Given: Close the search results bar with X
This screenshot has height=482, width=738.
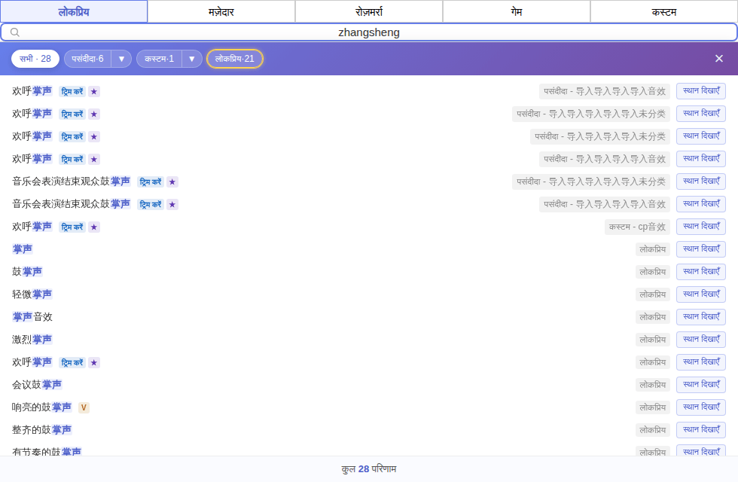Looking at the screenshot, I should [x=718, y=59].
